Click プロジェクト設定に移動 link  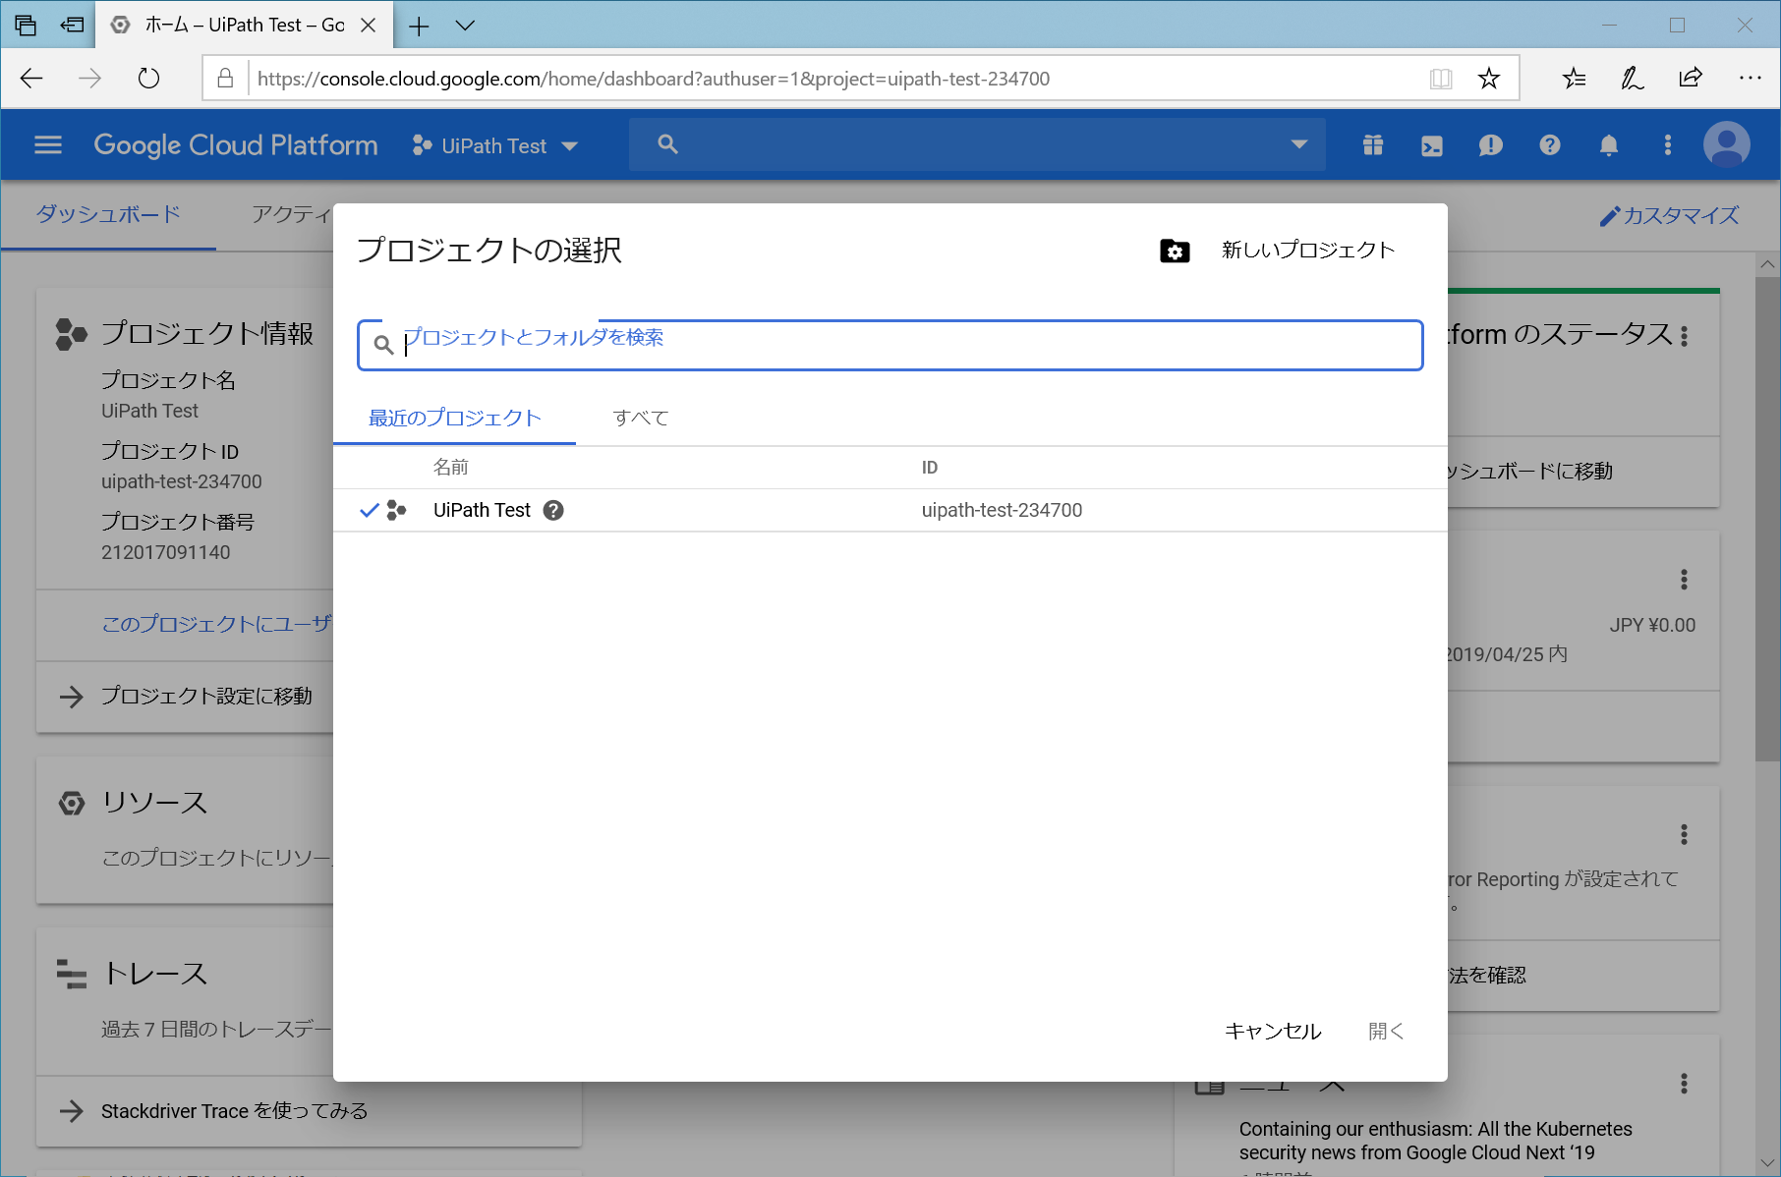click(x=206, y=696)
